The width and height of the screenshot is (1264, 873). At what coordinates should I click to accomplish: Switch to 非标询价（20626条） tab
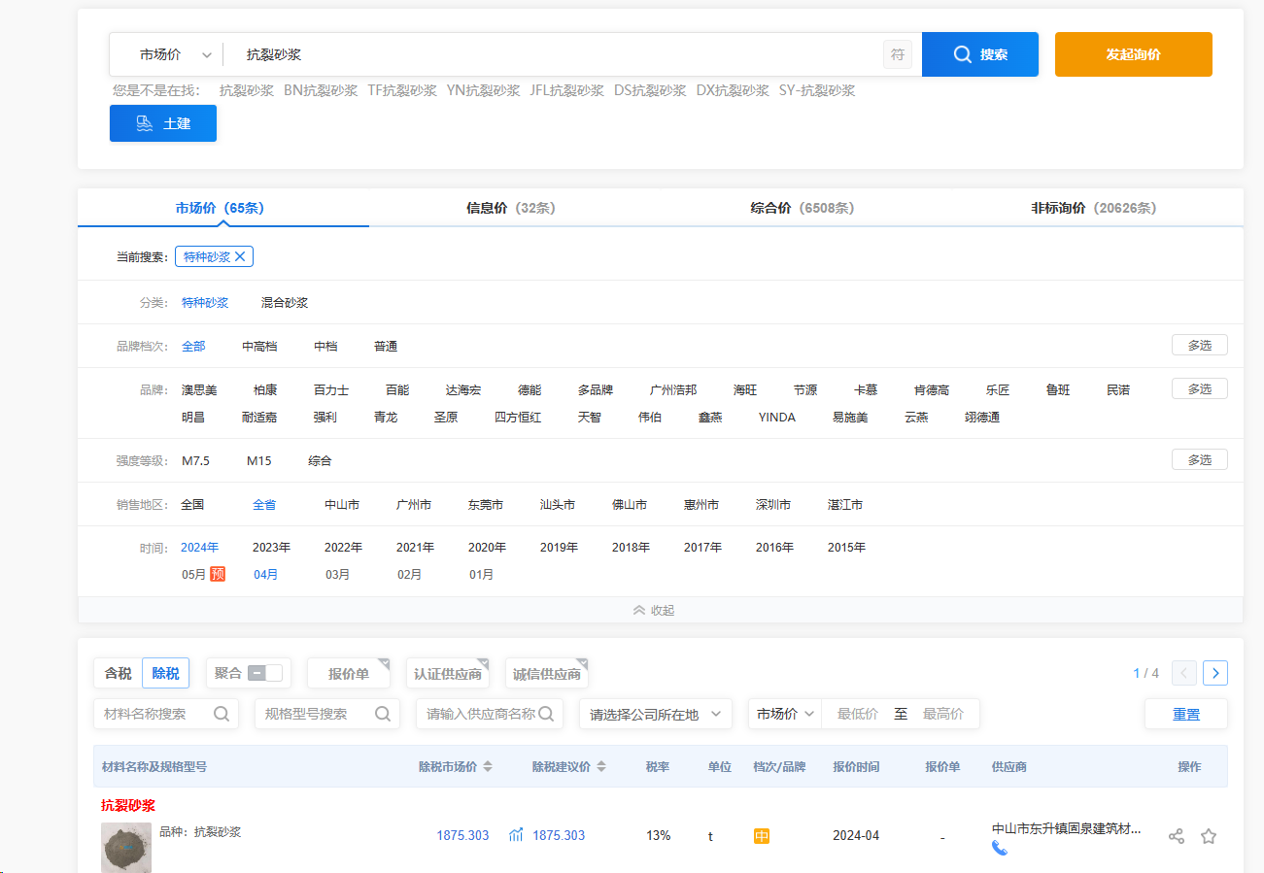click(1094, 208)
